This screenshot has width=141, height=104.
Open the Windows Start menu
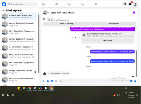coord(3,95)
